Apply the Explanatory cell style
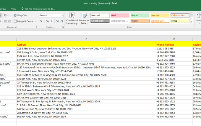This screenshot has height=126, width=201. point(120,21)
